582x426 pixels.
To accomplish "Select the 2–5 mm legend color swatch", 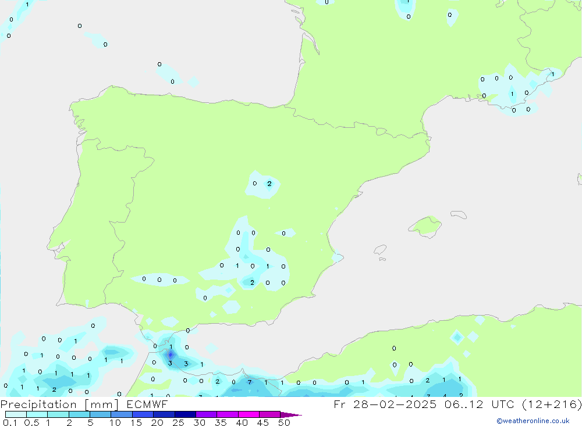I will pyautogui.click(x=79, y=414).
